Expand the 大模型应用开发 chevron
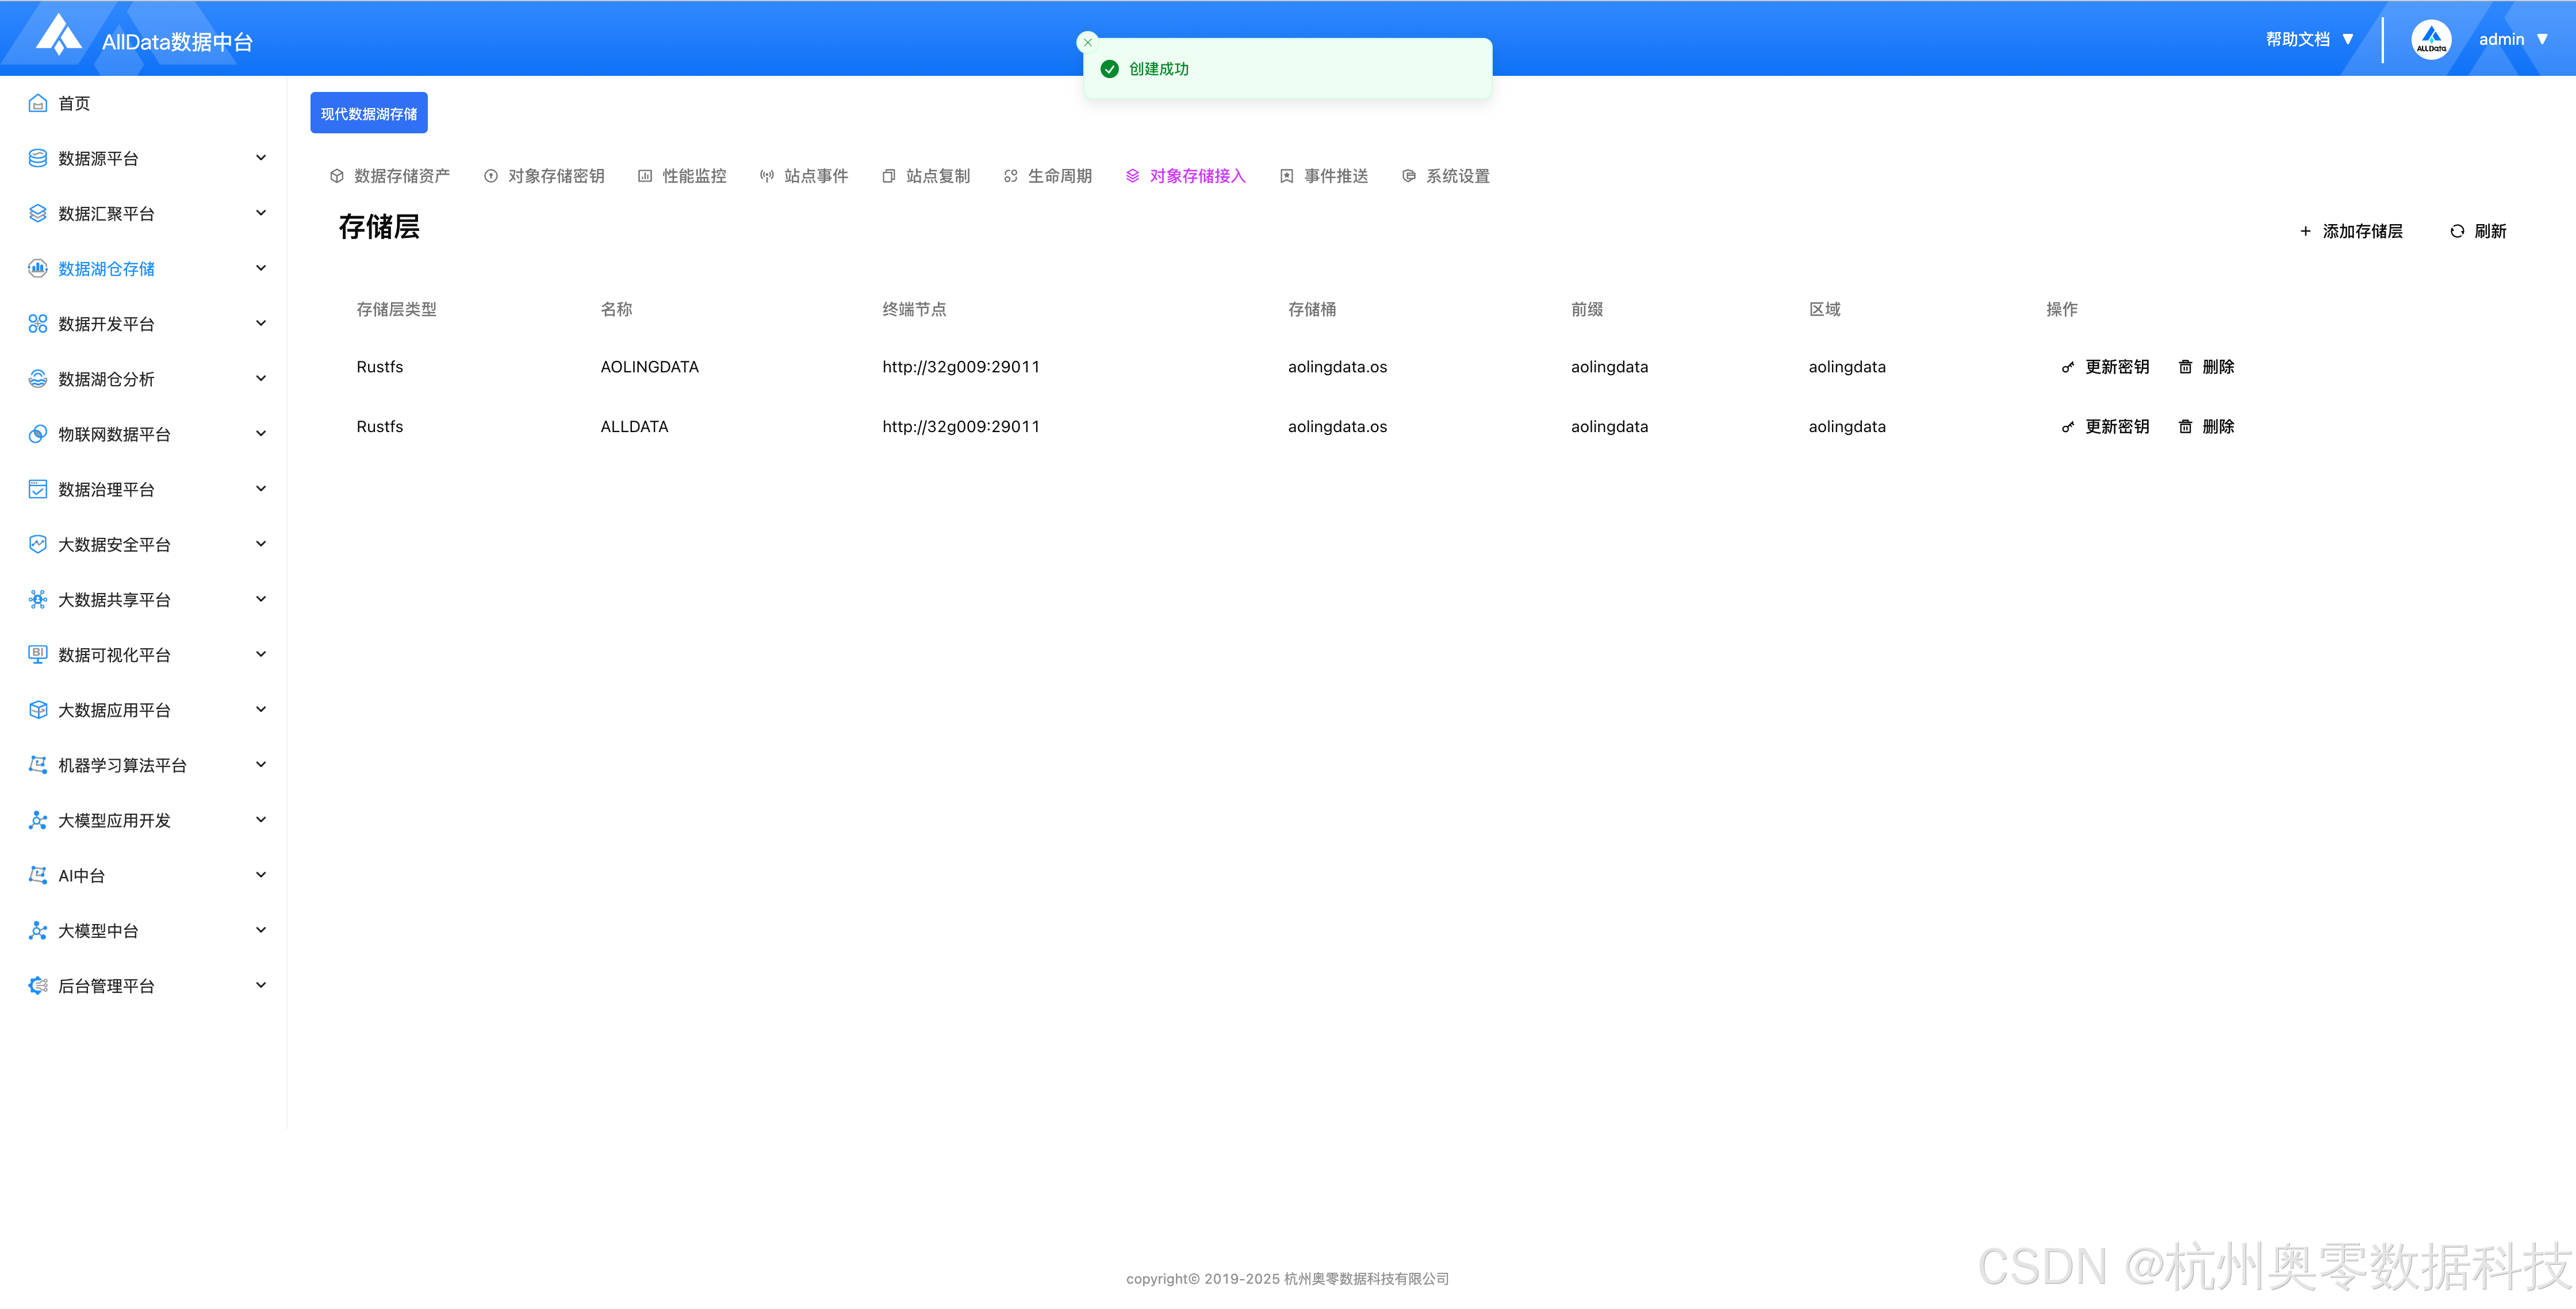This screenshot has height=1309, width=2576. (261, 819)
